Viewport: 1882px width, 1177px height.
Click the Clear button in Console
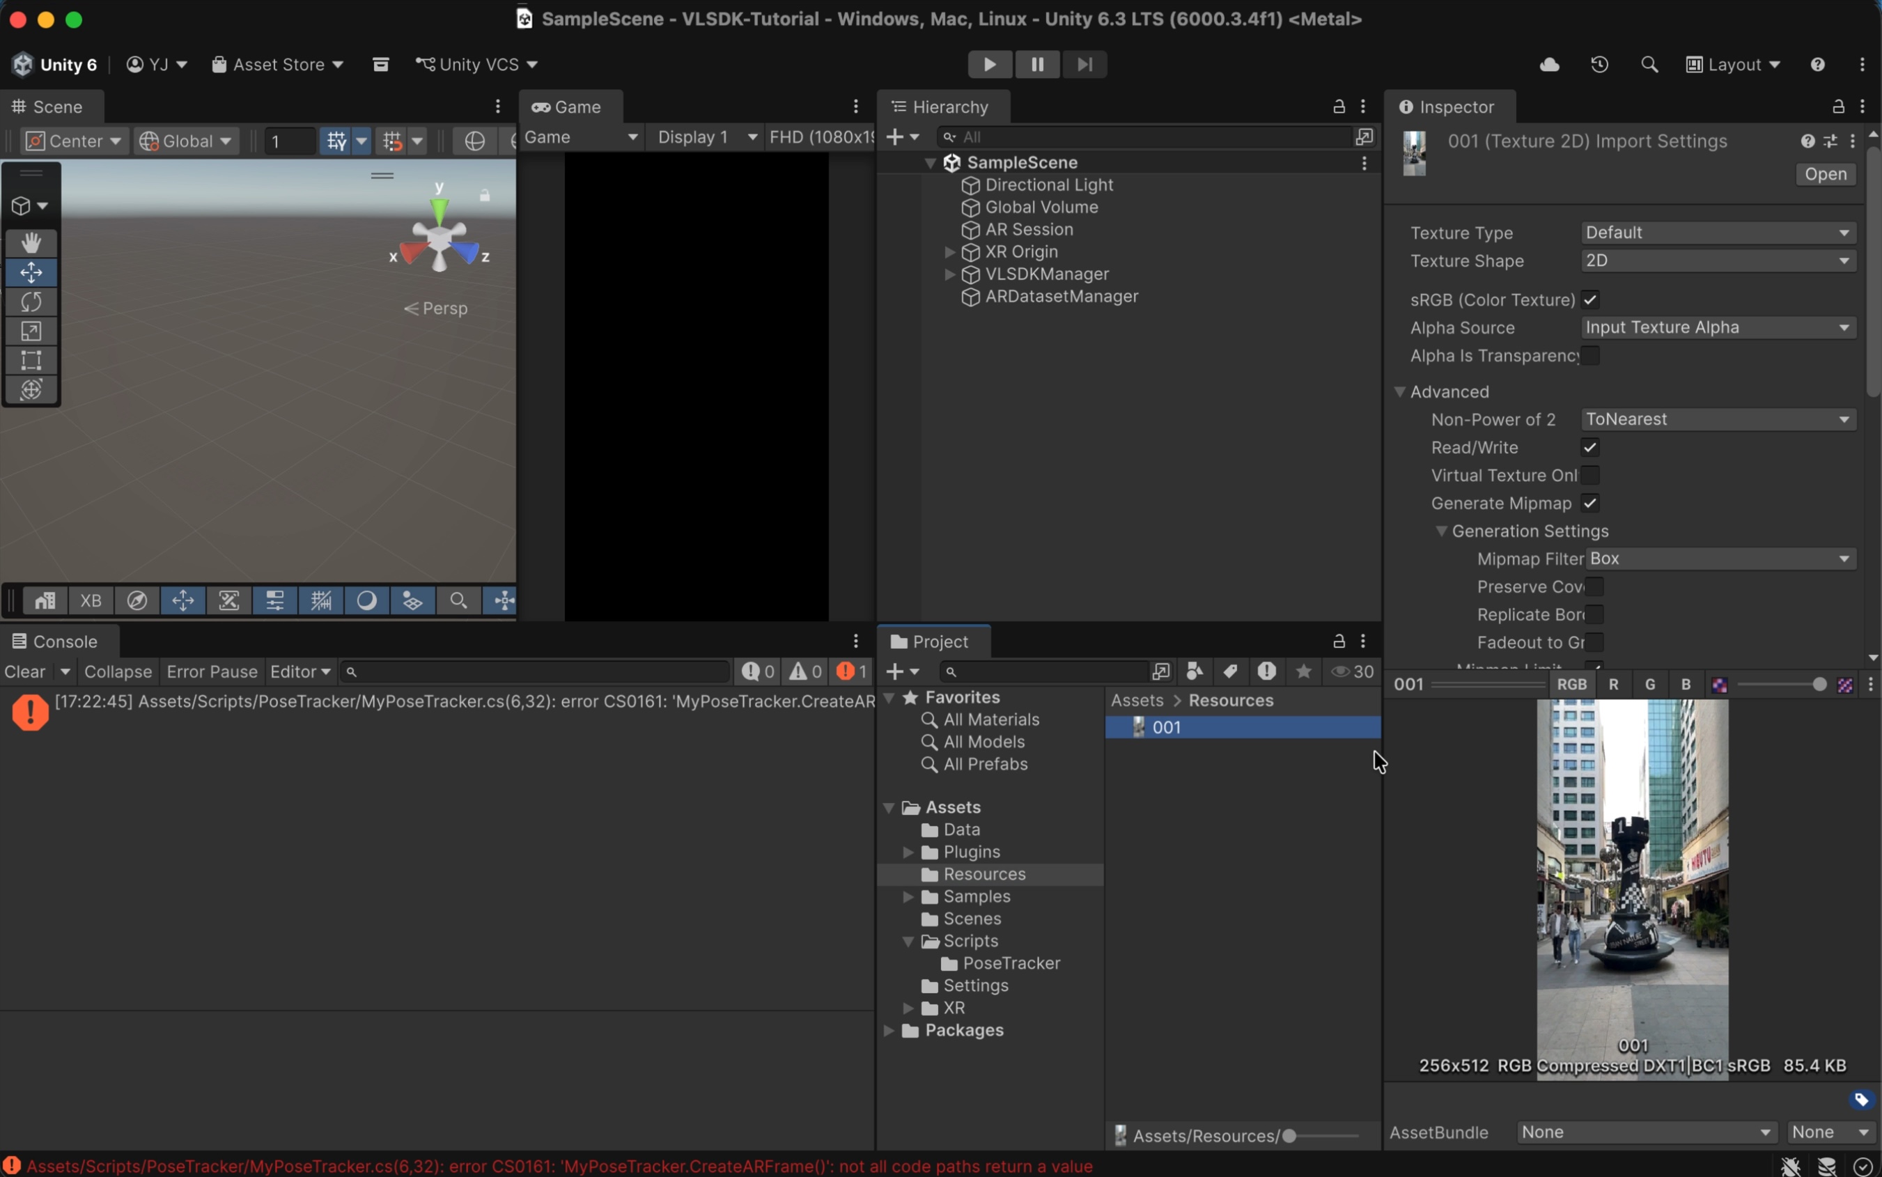point(25,672)
